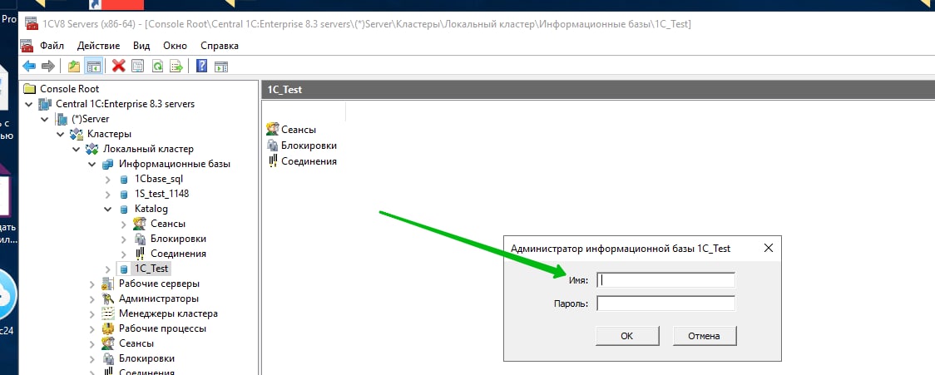Expand Соединения under Katalog
935x375 pixels.
click(x=123, y=254)
